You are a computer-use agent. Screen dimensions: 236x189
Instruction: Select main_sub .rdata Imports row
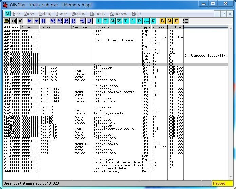pos(115,74)
